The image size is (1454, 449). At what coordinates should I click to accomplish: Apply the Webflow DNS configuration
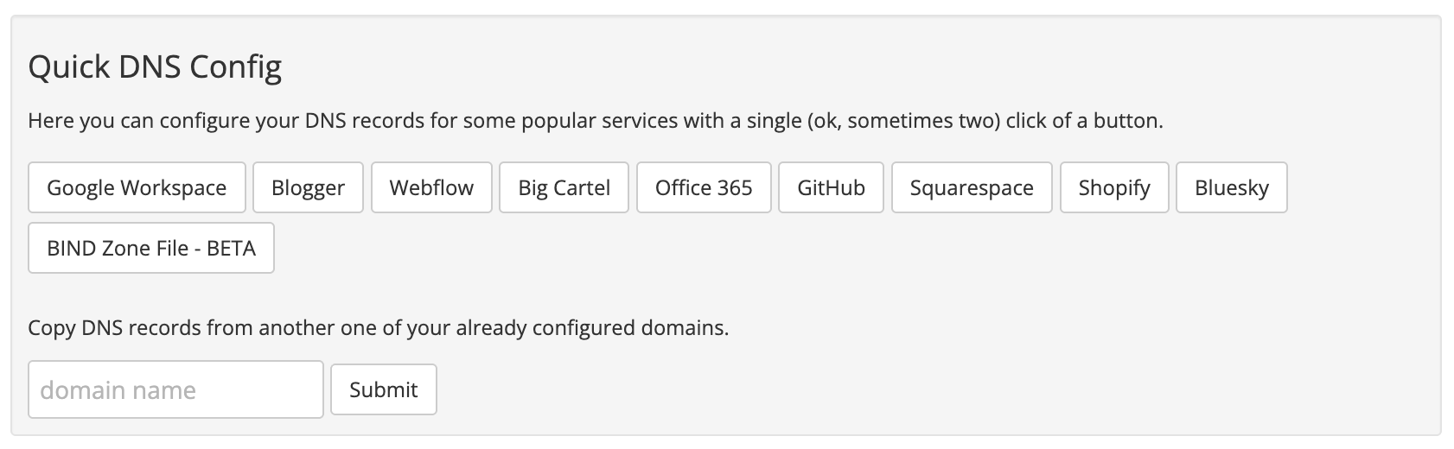[431, 187]
